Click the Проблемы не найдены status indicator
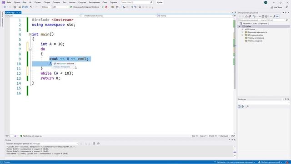This screenshot has width=291, height=164. coord(31,136)
